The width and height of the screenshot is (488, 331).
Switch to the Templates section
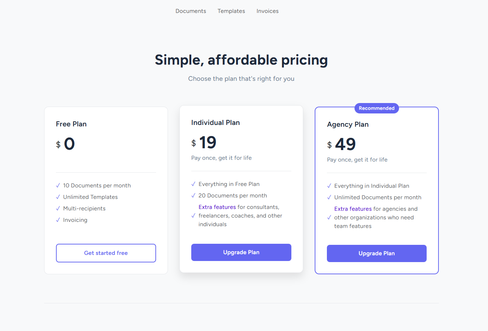(231, 11)
